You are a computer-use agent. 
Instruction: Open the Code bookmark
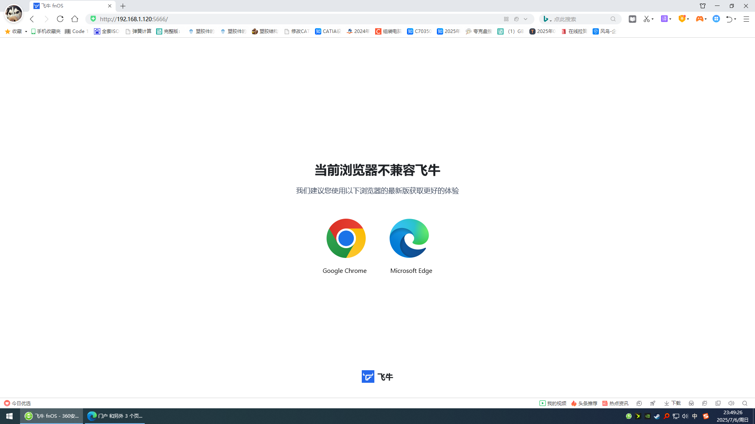tap(76, 31)
